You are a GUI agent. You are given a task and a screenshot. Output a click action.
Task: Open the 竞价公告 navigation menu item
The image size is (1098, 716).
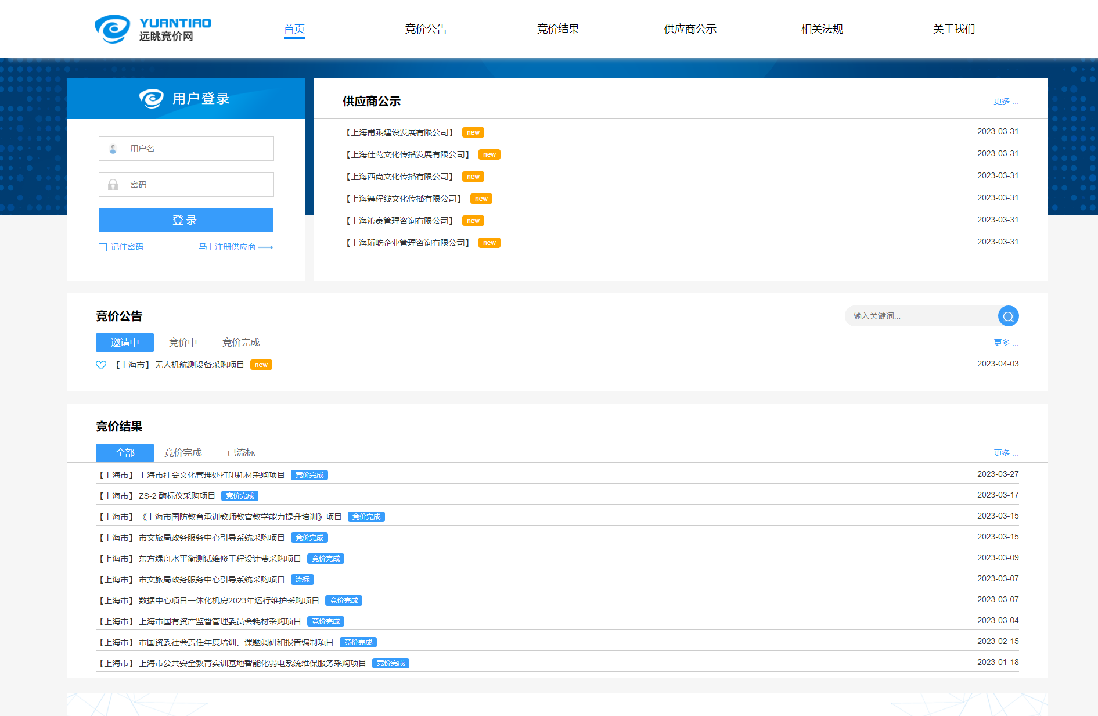(x=426, y=29)
